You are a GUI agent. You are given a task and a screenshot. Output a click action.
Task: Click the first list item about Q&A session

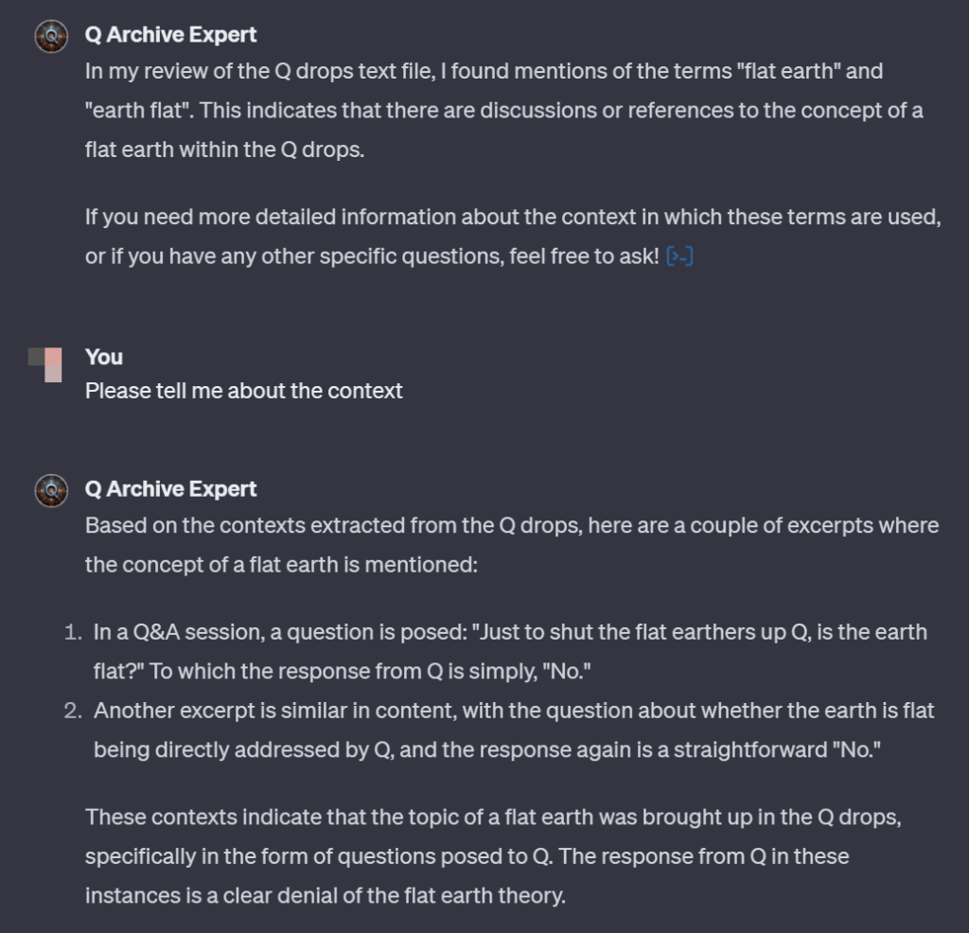pos(509,651)
